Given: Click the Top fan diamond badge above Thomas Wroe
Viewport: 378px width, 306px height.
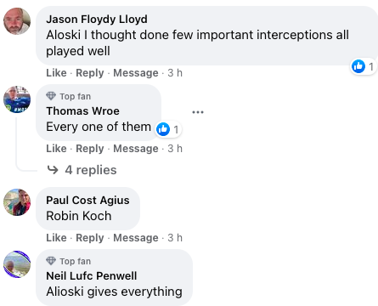Looking at the screenshot, I should pos(51,96).
